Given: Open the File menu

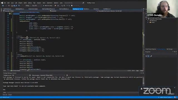Looking at the screenshot, I should [x=5, y=3].
